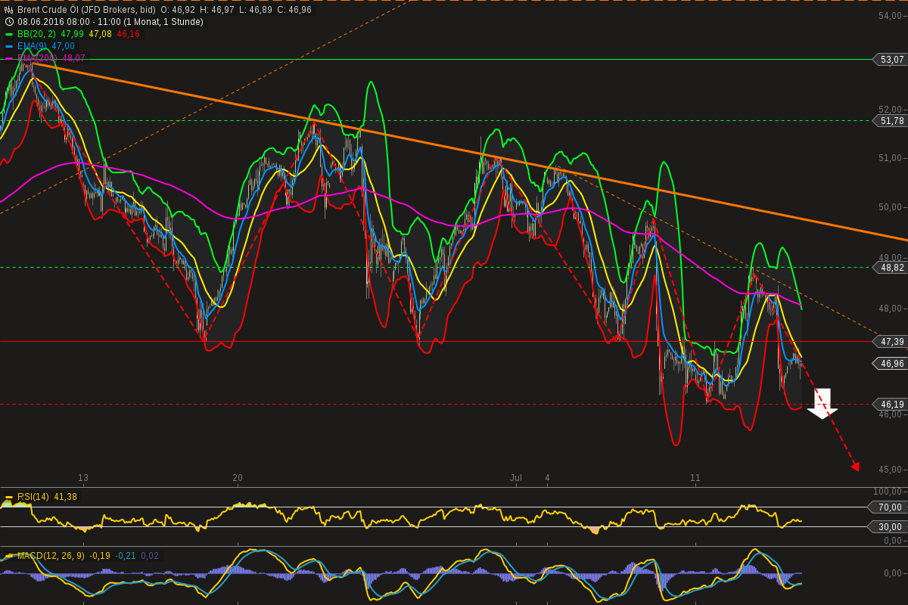Click the RSI value 41,38
908x605 pixels.
tap(66, 497)
